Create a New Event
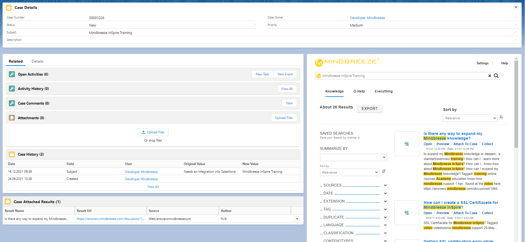This screenshot has width=525, height=242. tap(285, 74)
